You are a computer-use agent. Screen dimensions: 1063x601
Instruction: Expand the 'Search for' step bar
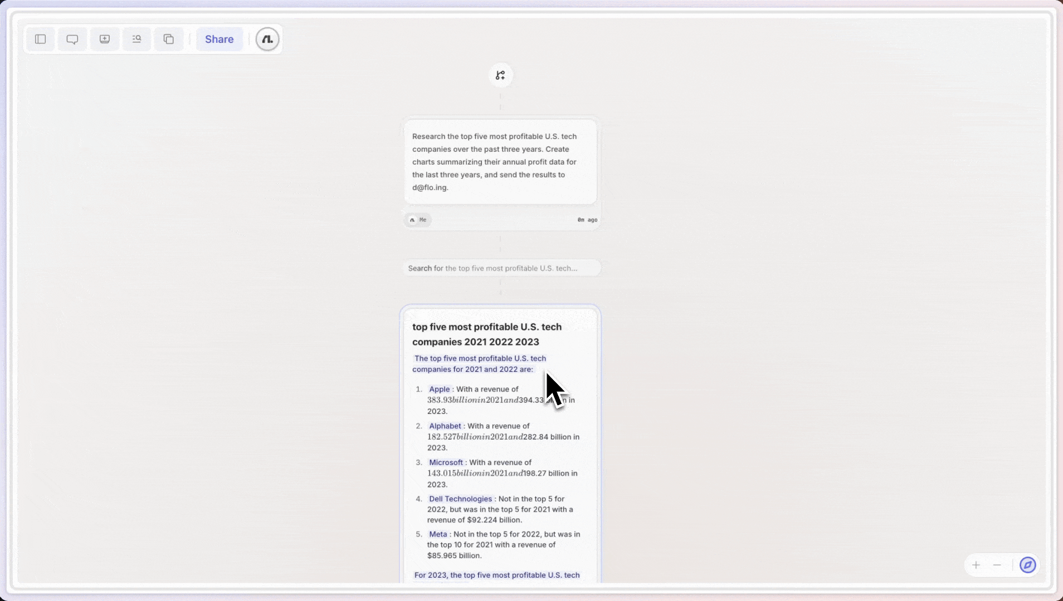501,268
